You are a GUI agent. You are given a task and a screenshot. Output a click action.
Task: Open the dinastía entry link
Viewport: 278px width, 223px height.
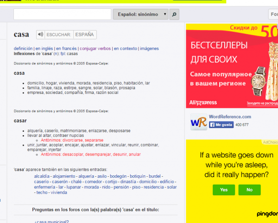click(128, 181)
